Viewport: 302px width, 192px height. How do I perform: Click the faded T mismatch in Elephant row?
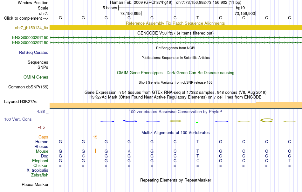[290, 161]
